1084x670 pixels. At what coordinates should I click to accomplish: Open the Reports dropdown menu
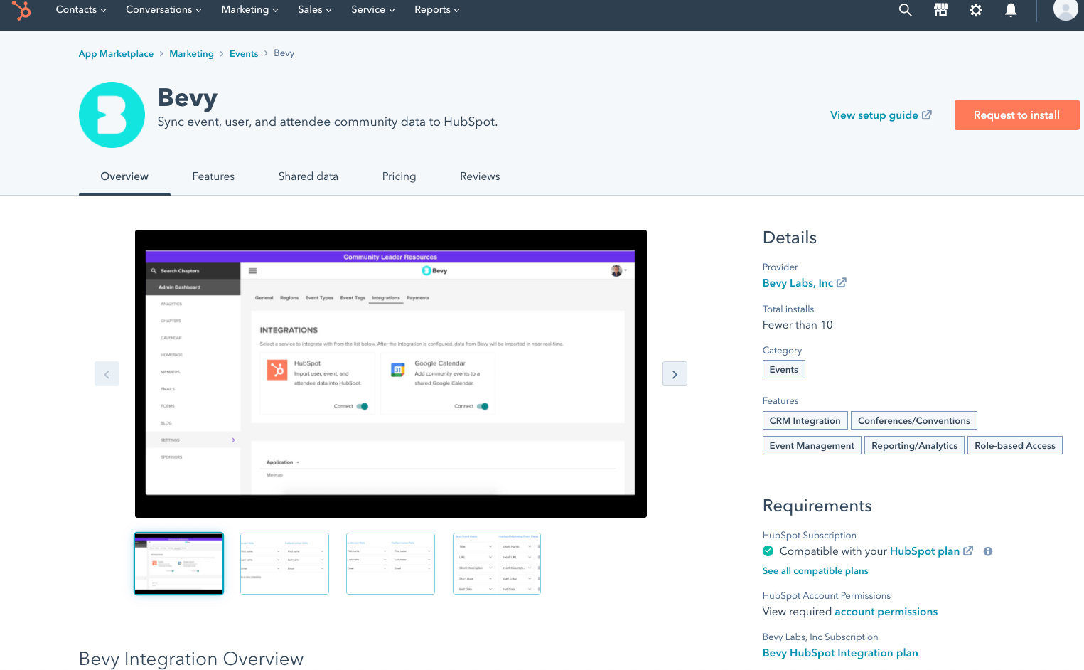436,10
